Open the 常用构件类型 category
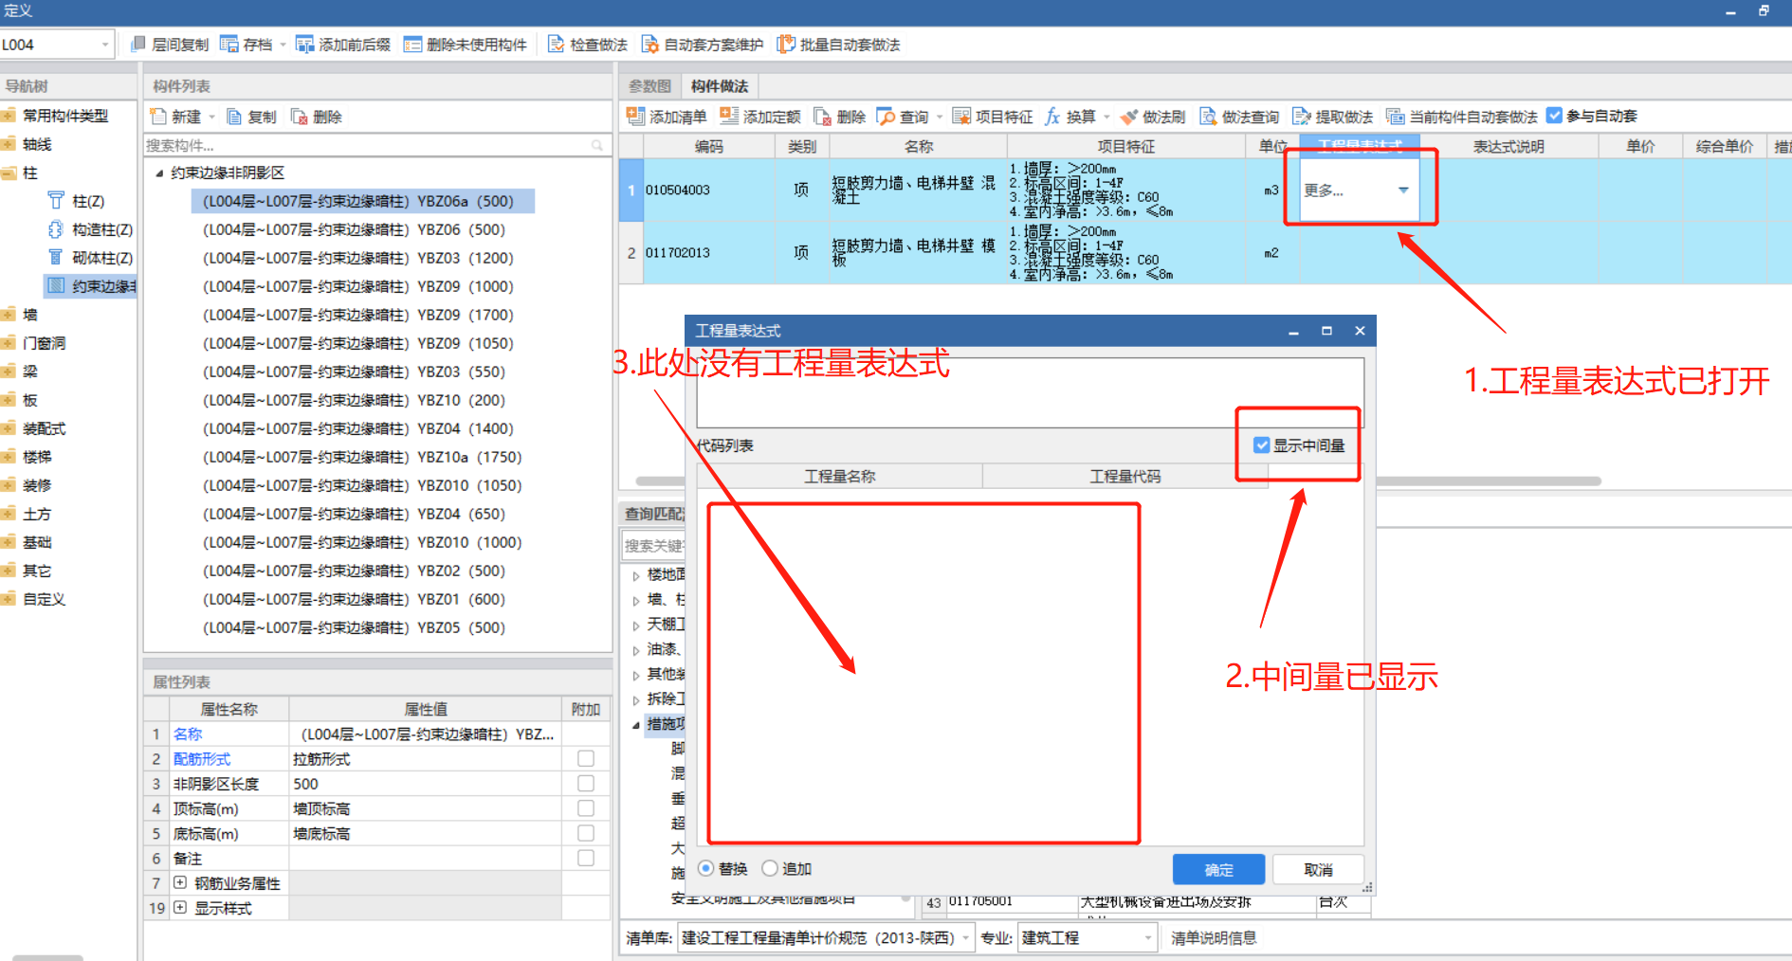The width and height of the screenshot is (1792, 961). (x=65, y=116)
